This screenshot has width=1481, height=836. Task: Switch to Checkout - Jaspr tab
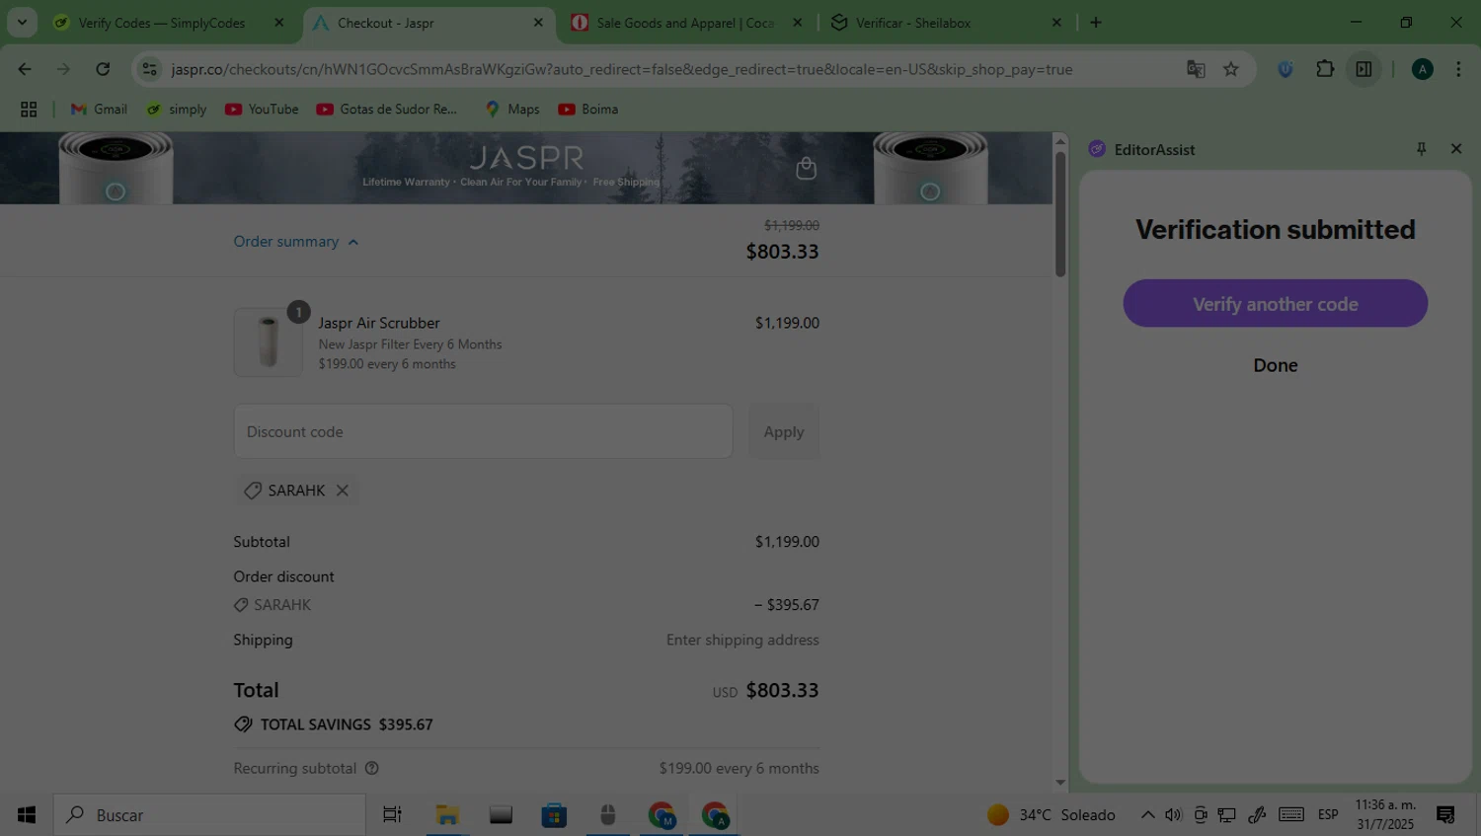(x=385, y=23)
